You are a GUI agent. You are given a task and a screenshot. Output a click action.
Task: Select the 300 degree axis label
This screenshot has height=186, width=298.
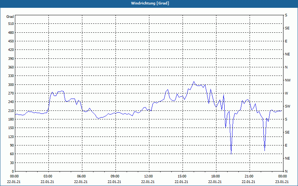click(11, 84)
